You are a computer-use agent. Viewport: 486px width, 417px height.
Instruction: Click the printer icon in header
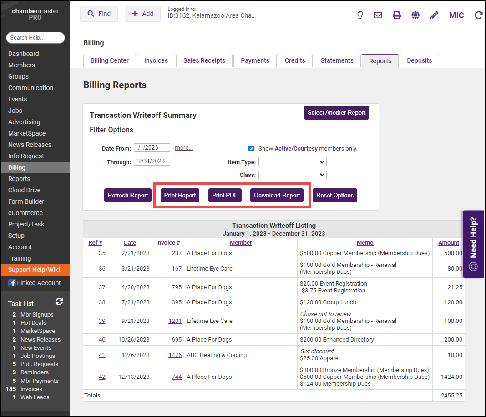397,15
